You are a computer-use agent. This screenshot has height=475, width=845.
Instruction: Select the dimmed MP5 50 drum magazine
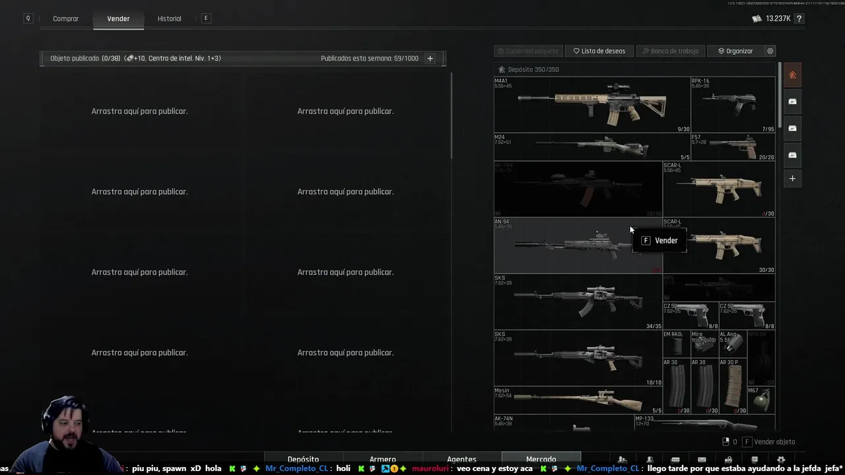click(x=761, y=358)
